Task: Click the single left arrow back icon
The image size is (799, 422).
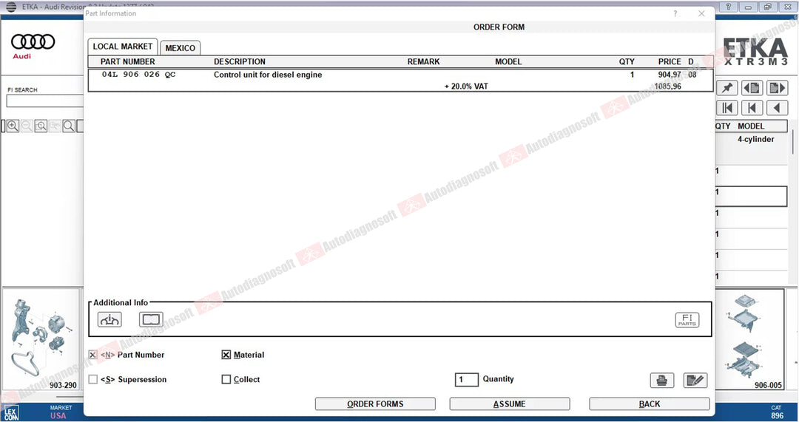Action: click(x=777, y=107)
